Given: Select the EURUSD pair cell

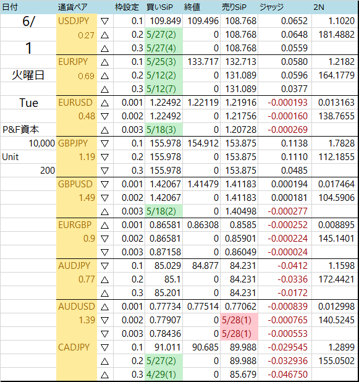Looking at the screenshot, I should pyautogui.click(x=77, y=103).
